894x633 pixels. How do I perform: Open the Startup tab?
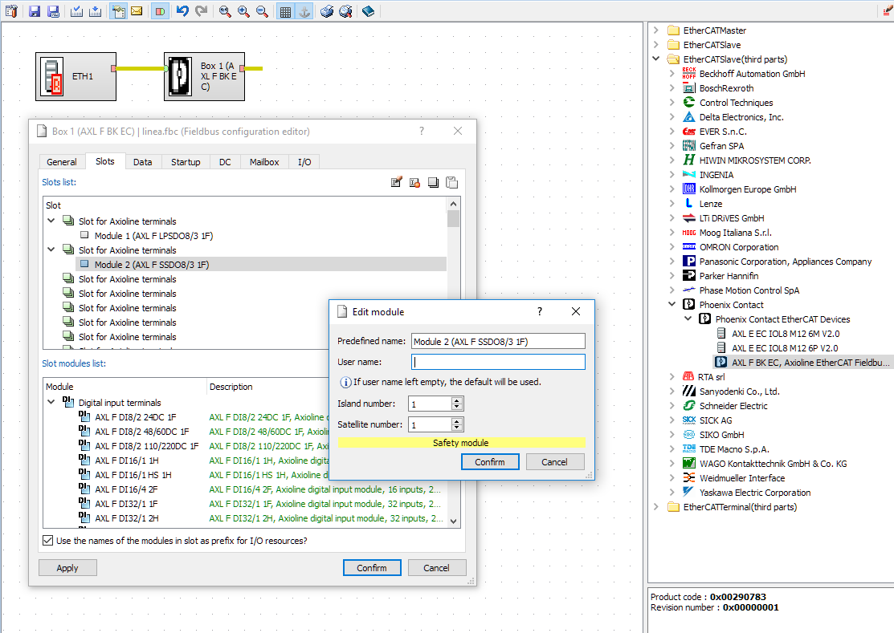(x=186, y=162)
